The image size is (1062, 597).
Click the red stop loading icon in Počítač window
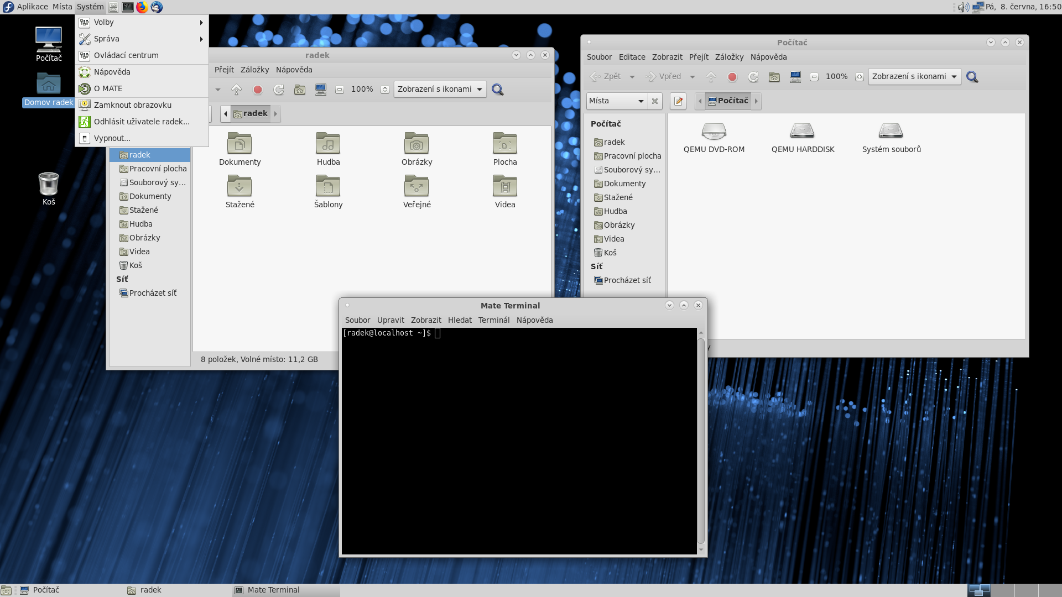[732, 77]
